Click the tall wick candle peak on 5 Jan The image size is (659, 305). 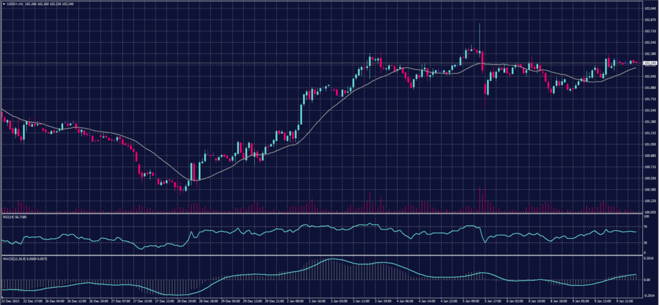(x=479, y=24)
